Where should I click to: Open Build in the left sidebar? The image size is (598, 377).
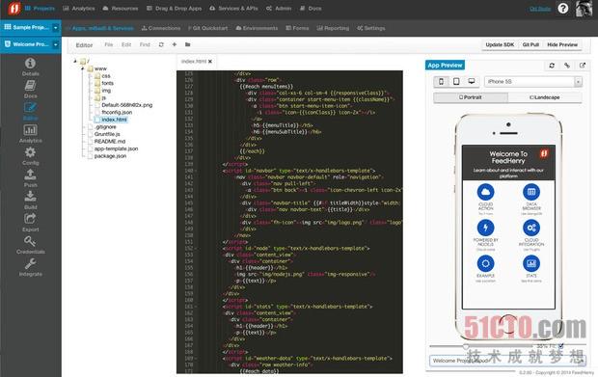(31, 201)
